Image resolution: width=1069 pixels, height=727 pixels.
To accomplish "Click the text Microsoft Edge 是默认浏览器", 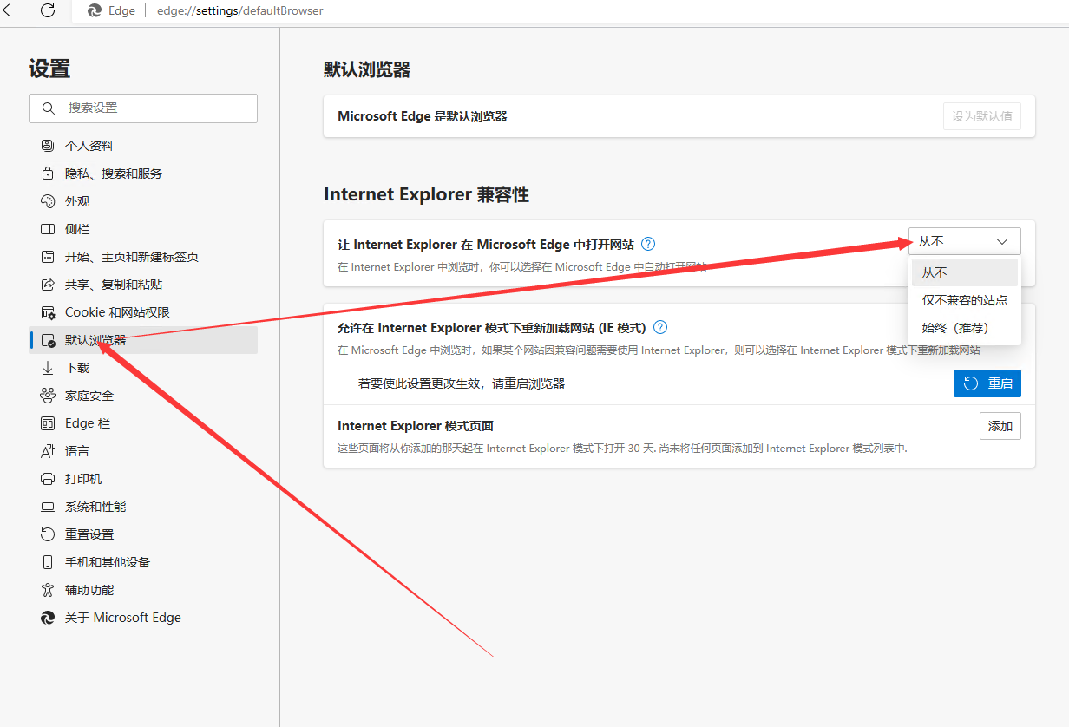I will tap(423, 116).
